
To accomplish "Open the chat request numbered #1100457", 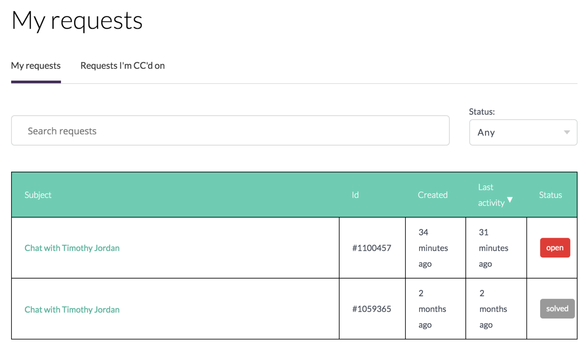I will [72, 248].
